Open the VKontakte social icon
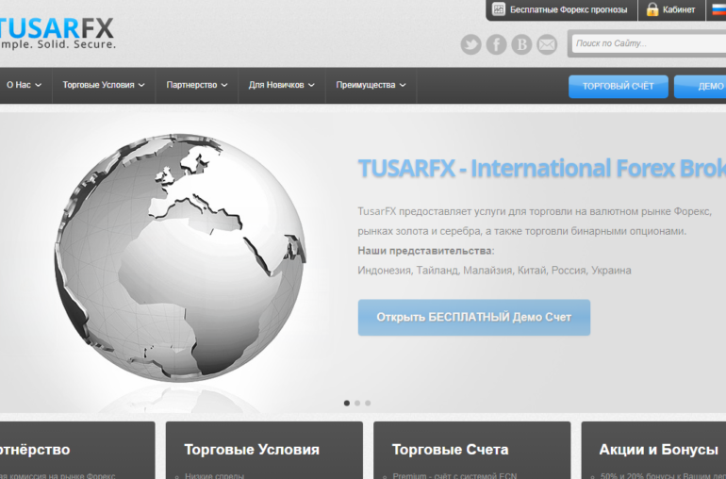 pos(521,44)
